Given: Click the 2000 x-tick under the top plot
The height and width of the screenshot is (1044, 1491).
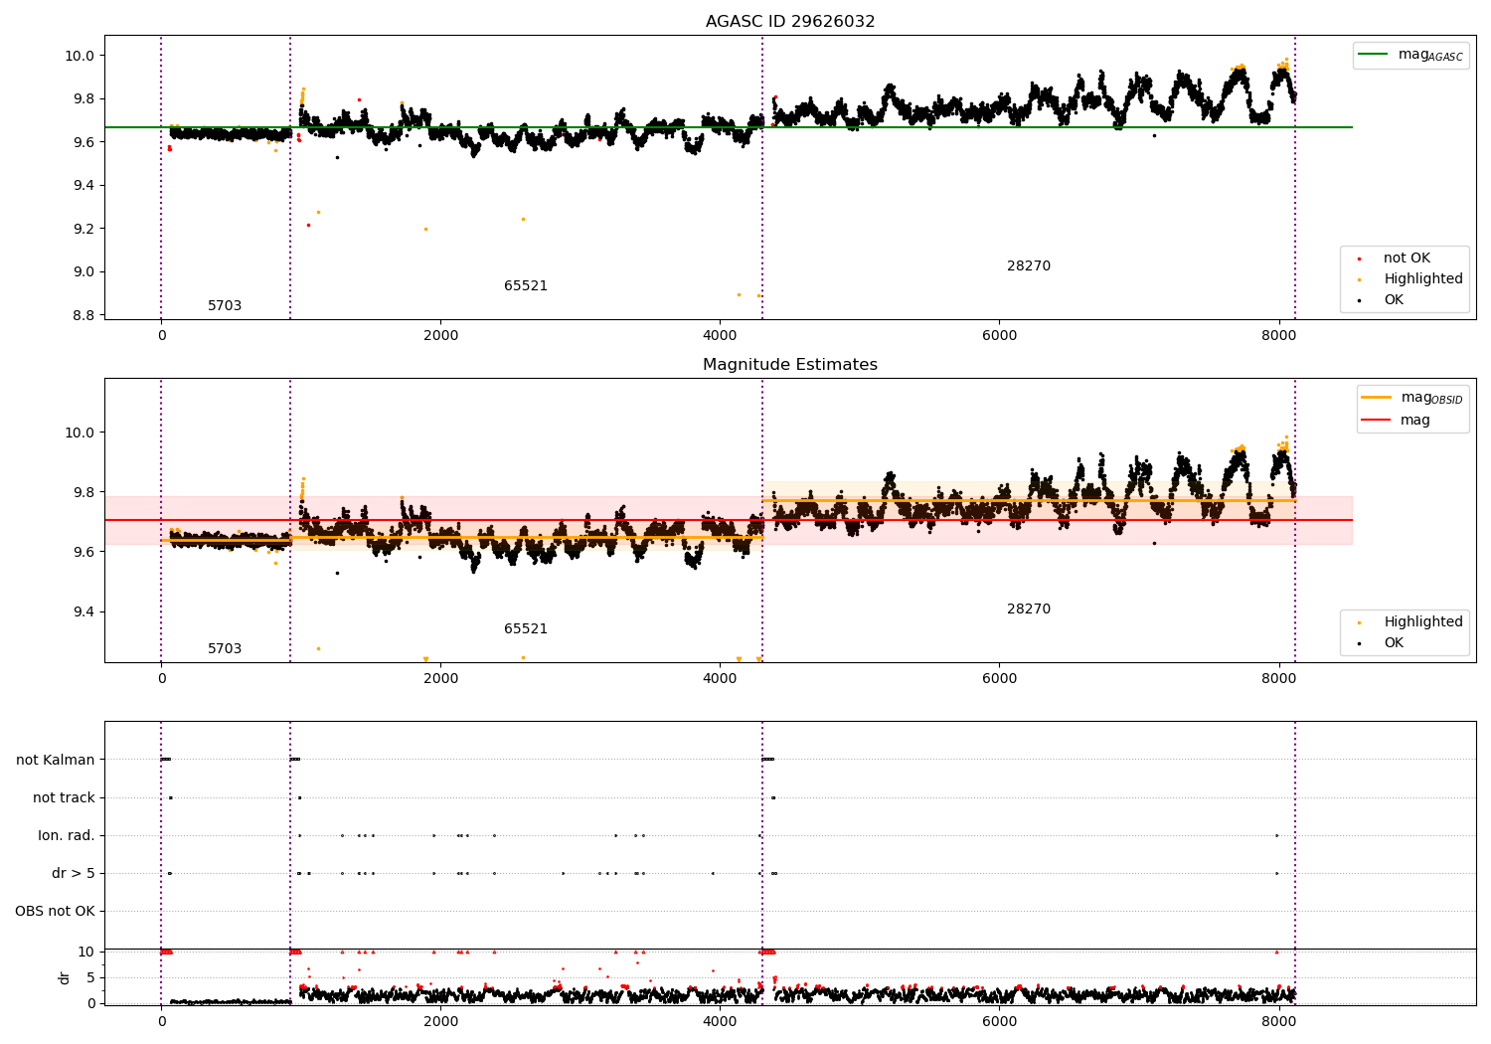Looking at the screenshot, I should point(440,336).
